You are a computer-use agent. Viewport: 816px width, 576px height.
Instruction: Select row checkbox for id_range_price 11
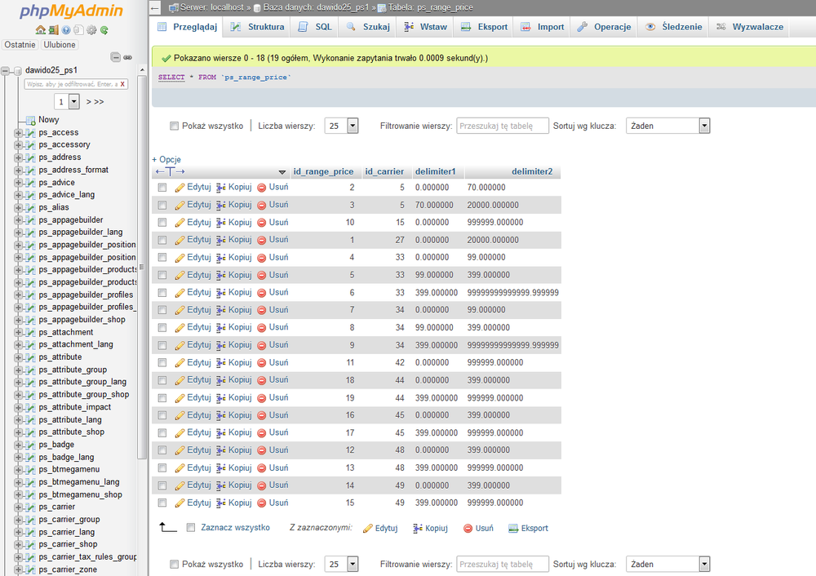(x=162, y=363)
